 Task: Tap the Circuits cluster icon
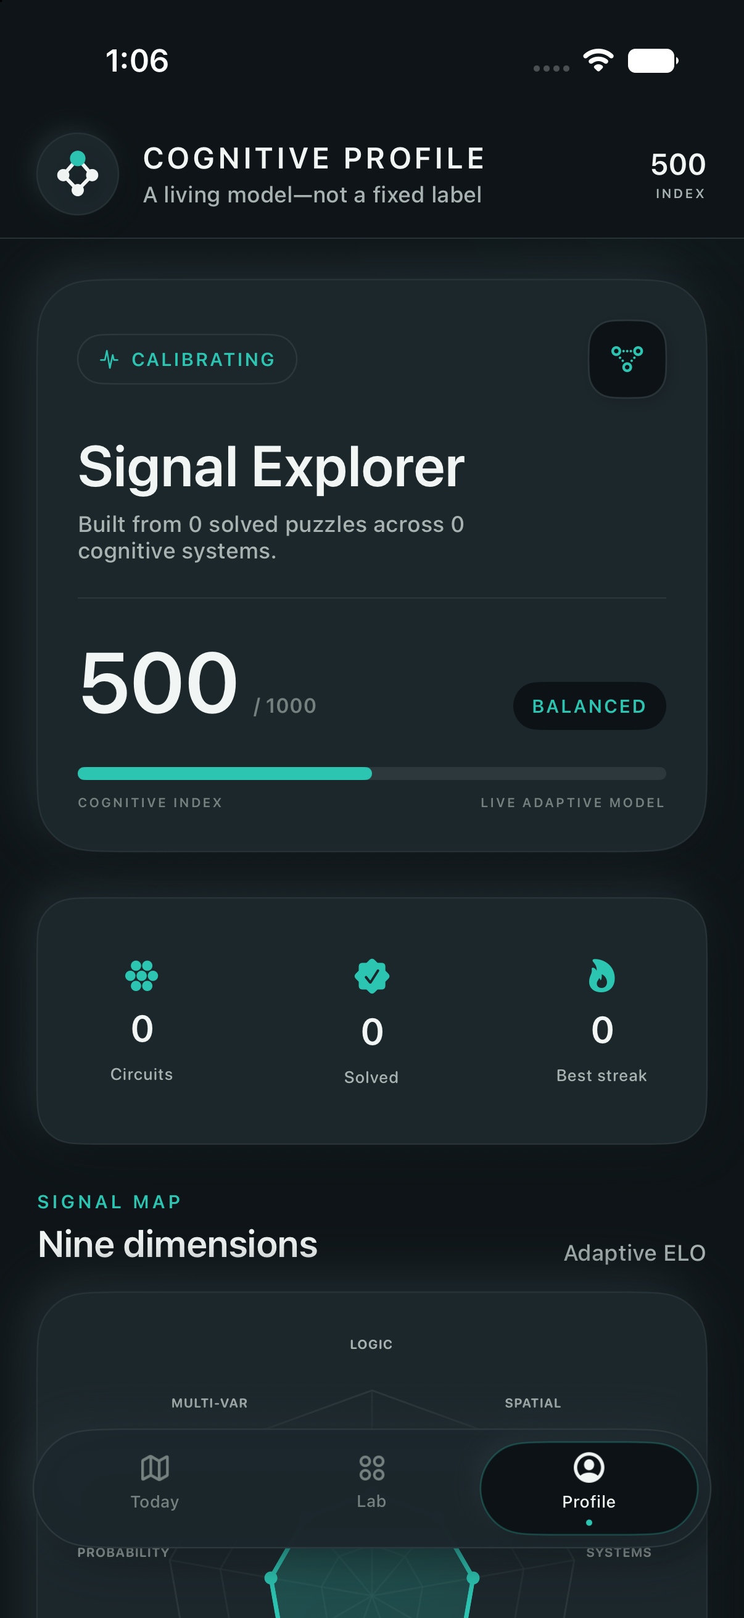tap(142, 976)
